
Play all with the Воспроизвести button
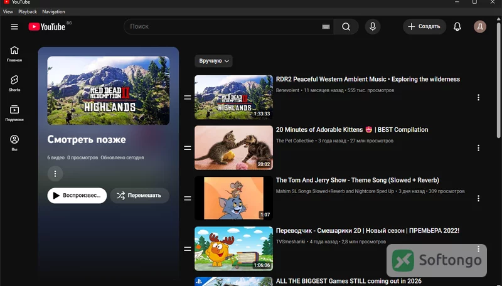click(77, 196)
